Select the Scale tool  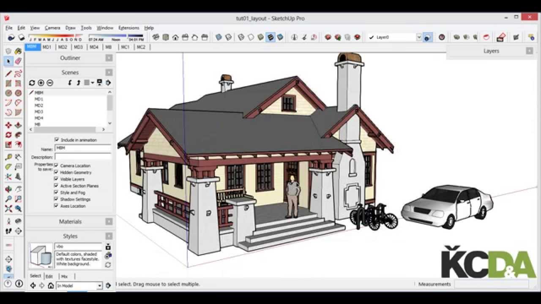pos(8,145)
